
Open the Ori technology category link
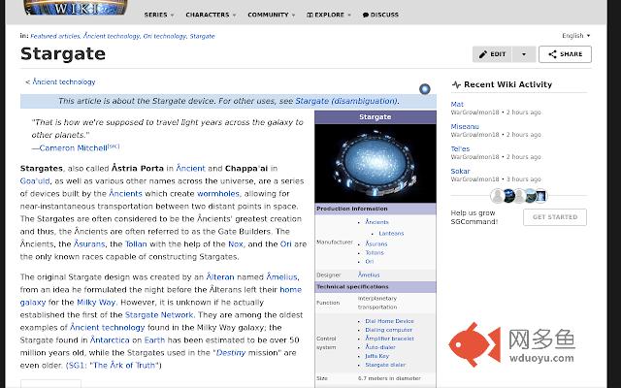click(x=164, y=36)
